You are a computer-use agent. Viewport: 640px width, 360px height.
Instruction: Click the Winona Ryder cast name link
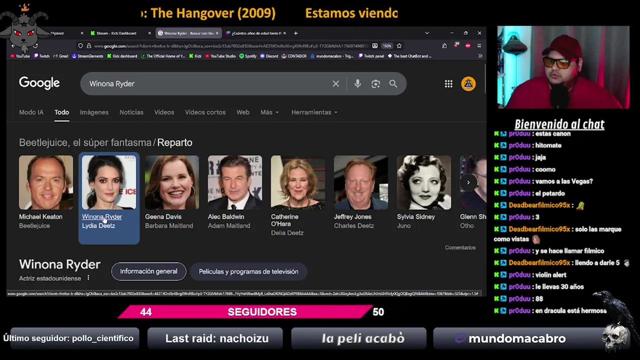(x=102, y=216)
